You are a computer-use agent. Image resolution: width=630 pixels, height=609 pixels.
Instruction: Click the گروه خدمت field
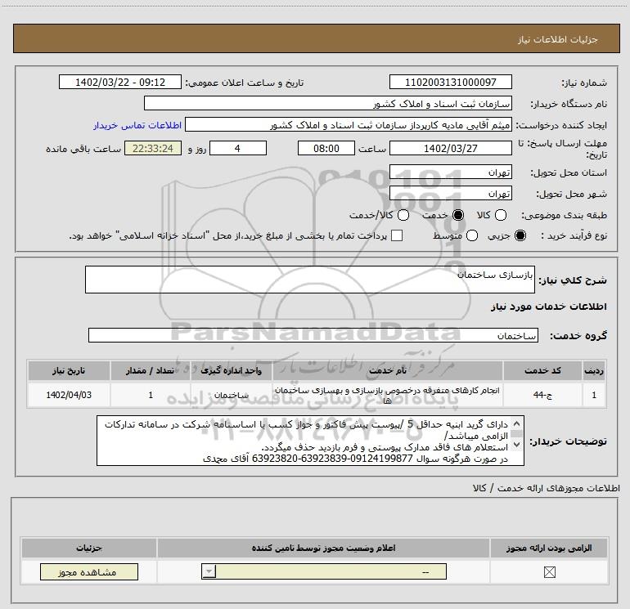click(313, 335)
